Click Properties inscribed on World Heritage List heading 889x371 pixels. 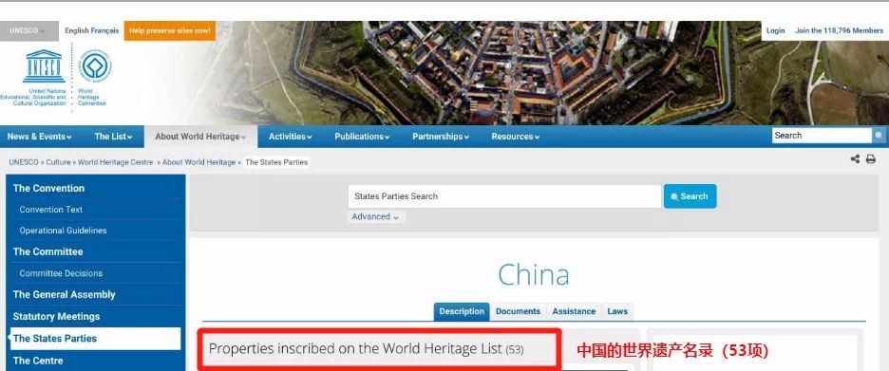pyautogui.click(x=367, y=349)
